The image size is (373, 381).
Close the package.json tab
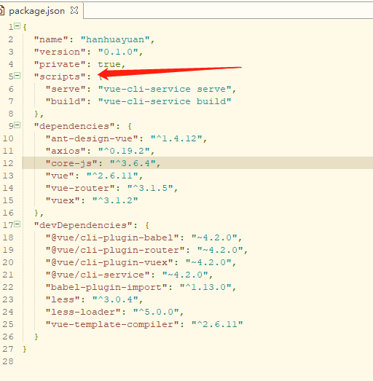[74, 10]
